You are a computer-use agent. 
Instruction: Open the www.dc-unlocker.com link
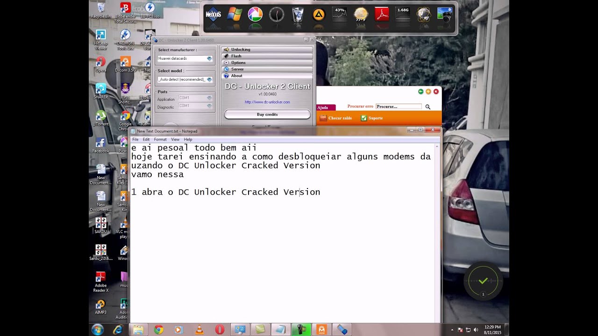coord(267,102)
